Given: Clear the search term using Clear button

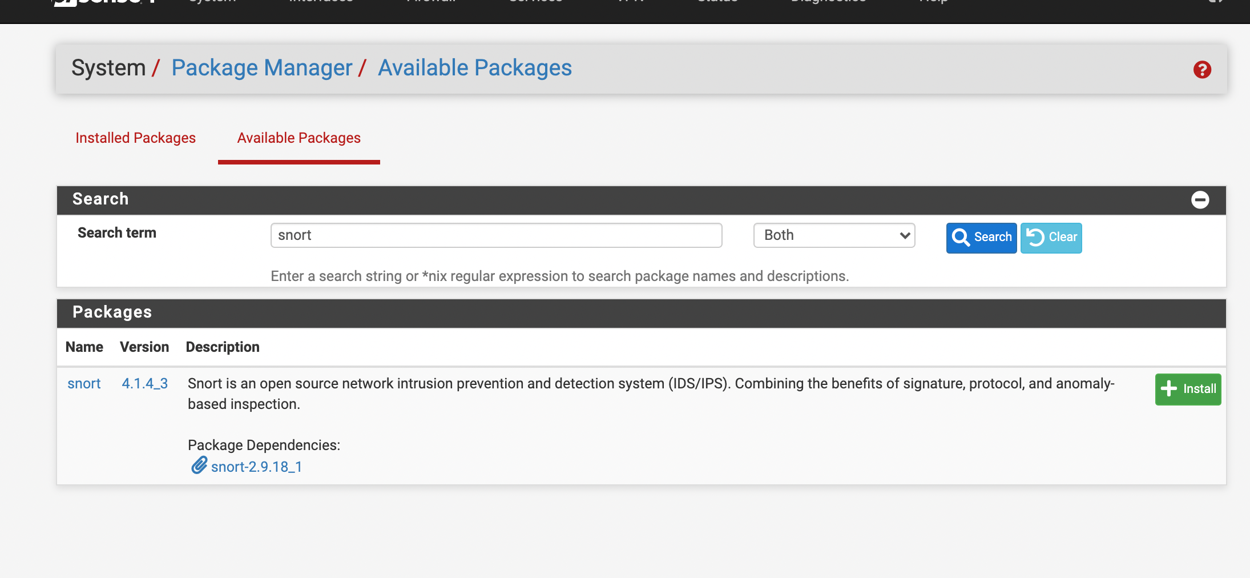Looking at the screenshot, I should click(1051, 238).
